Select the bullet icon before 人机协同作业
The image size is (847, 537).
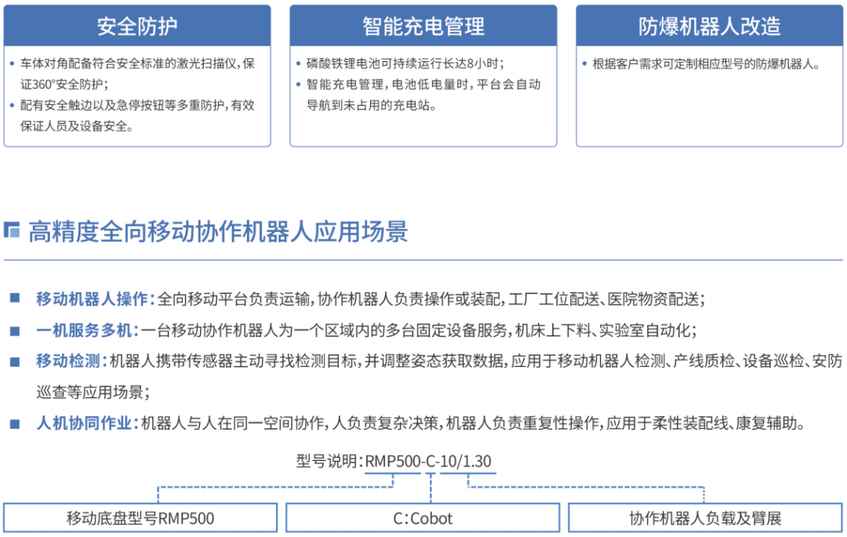point(13,423)
